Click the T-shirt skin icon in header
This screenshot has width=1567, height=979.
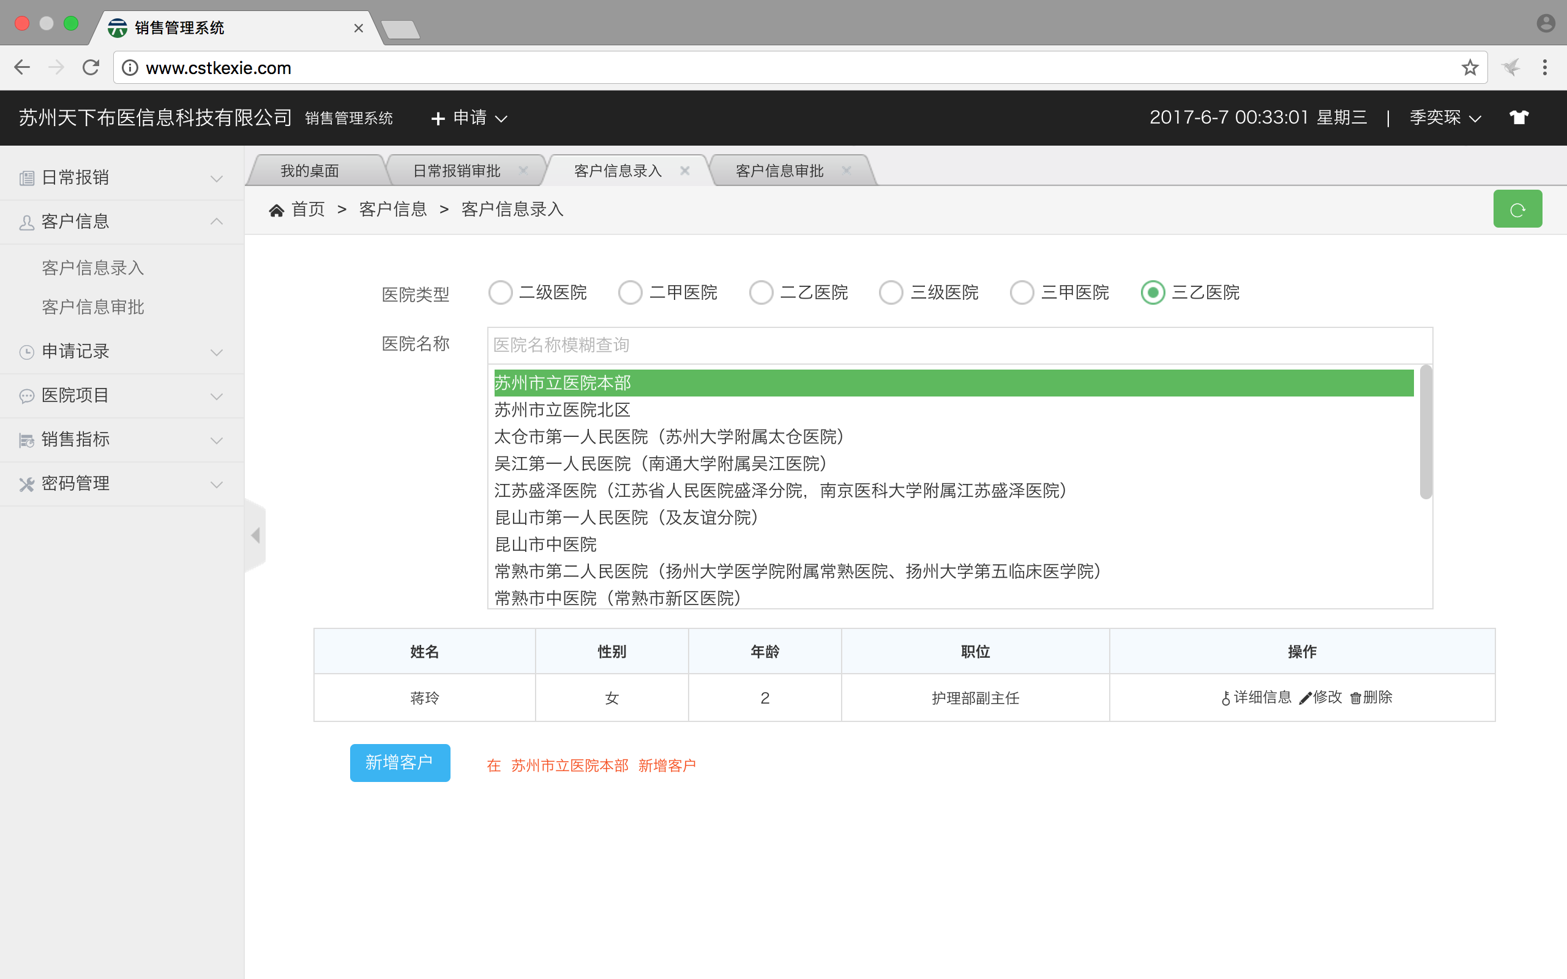pyautogui.click(x=1519, y=117)
